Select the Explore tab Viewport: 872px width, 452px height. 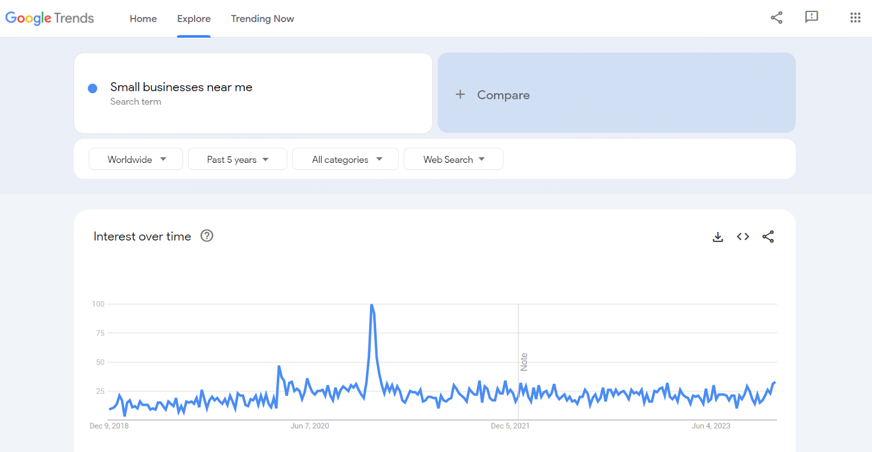click(x=193, y=19)
